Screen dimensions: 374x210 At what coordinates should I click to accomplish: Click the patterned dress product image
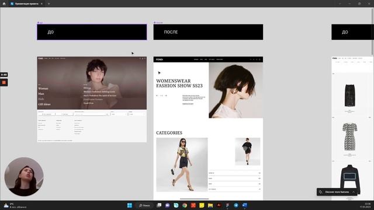(350, 136)
